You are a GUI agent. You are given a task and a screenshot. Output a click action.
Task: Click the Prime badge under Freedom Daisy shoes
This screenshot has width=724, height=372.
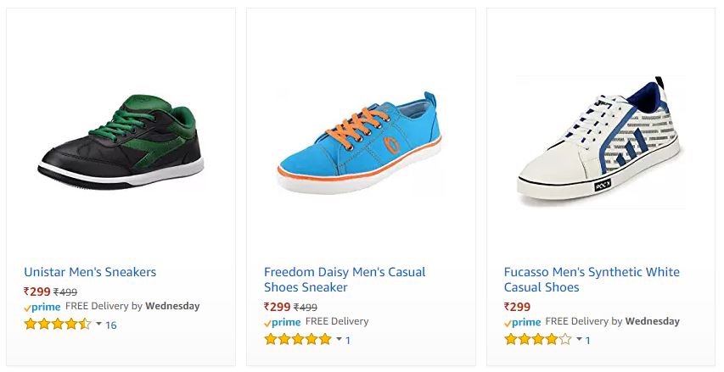pyautogui.click(x=282, y=322)
